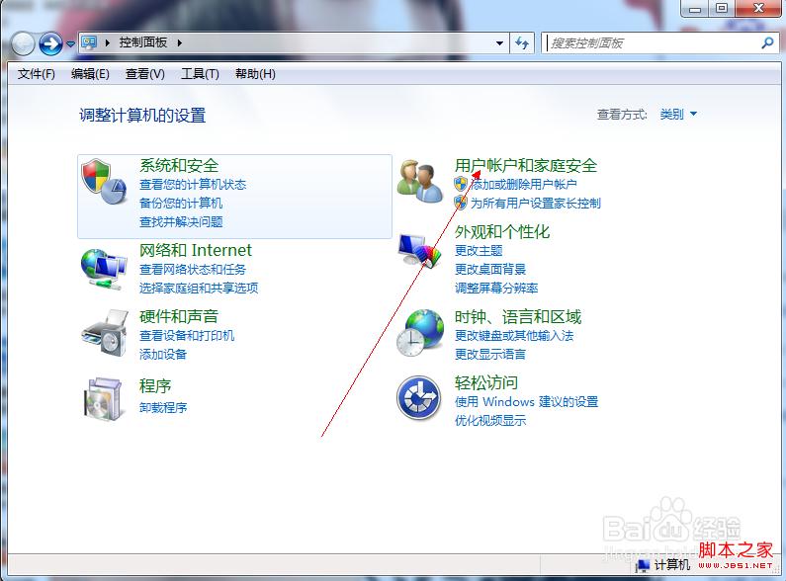The width and height of the screenshot is (786, 581).
Task: Open 用户帐户和家庭安全 category link
Action: coord(526,165)
